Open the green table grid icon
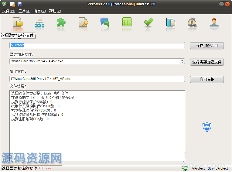The height and width of the screenshot is (172, 232). point(127,22)
